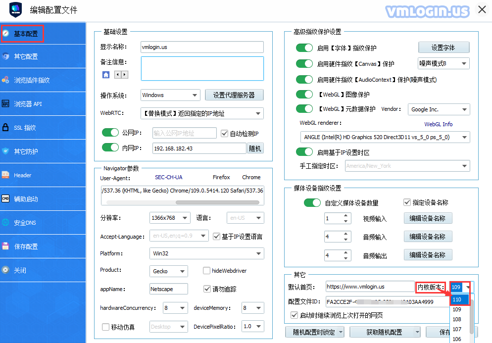Screen dimensions: 492x343
Task: Uncheck the 自动检测IP checkbox
Action: click(x=224, y=133)
